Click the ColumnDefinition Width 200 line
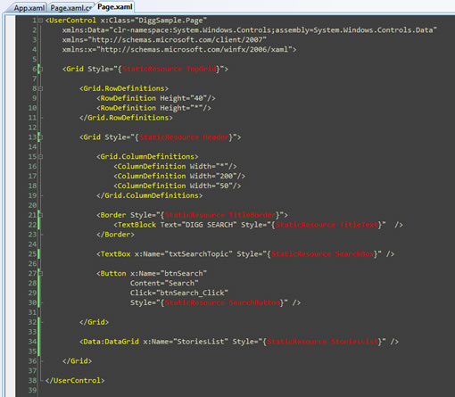This screenshot has height=397, width=455. 179,176
